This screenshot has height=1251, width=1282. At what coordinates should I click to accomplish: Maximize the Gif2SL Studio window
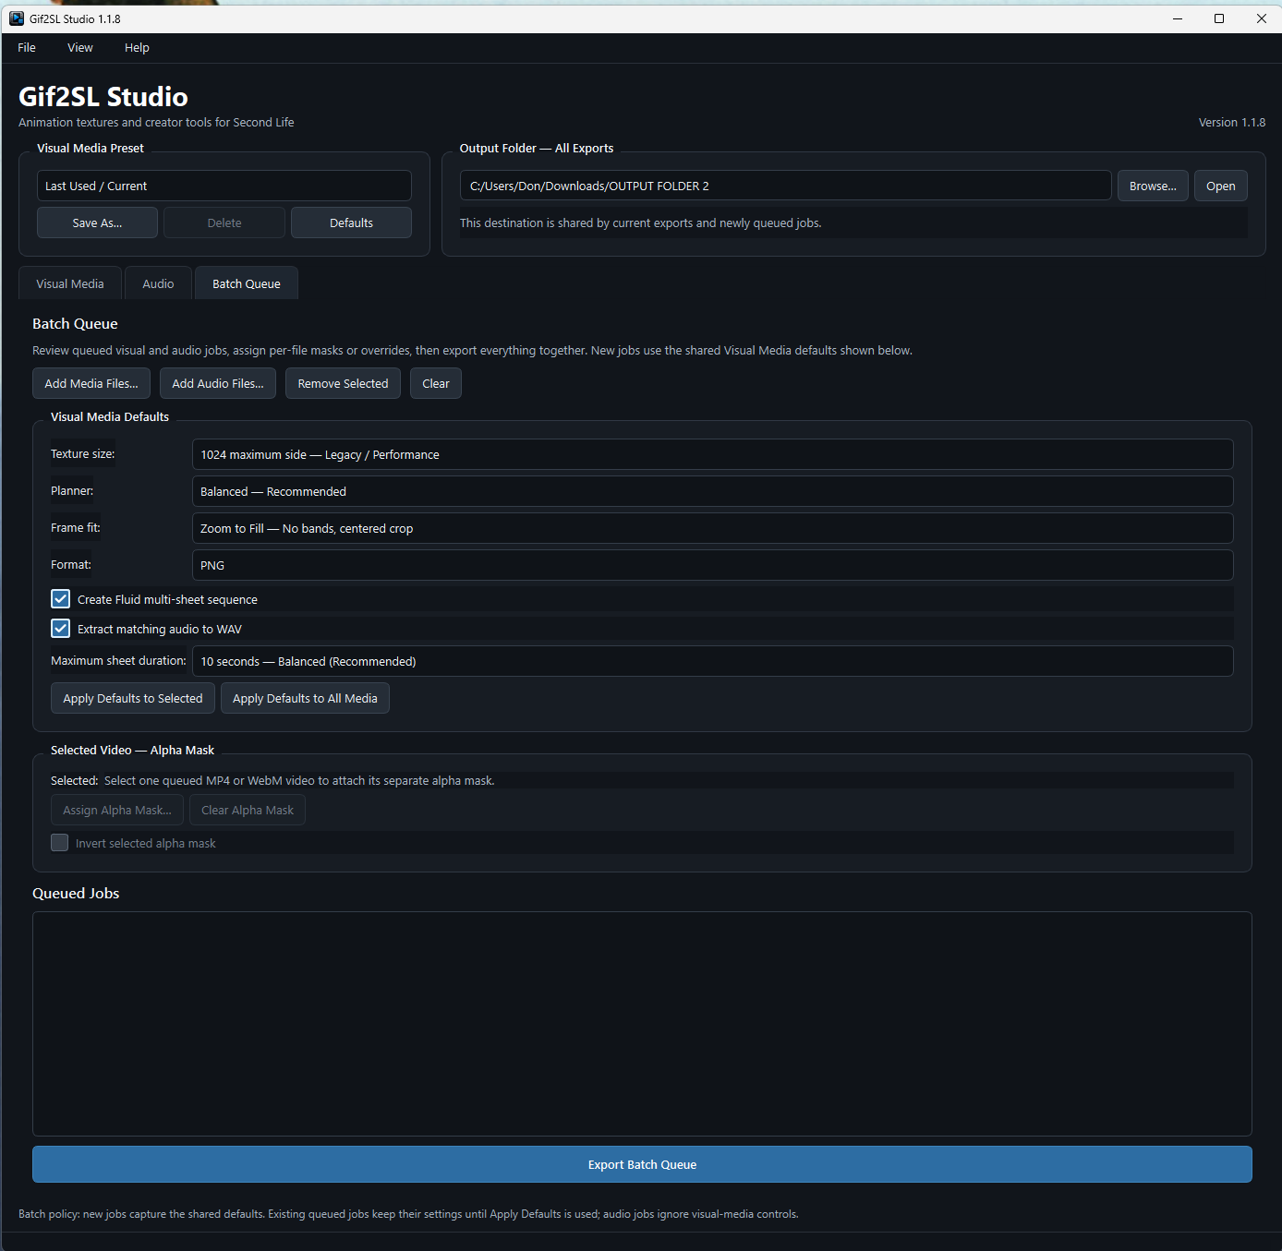click(x=1219, y=18)
